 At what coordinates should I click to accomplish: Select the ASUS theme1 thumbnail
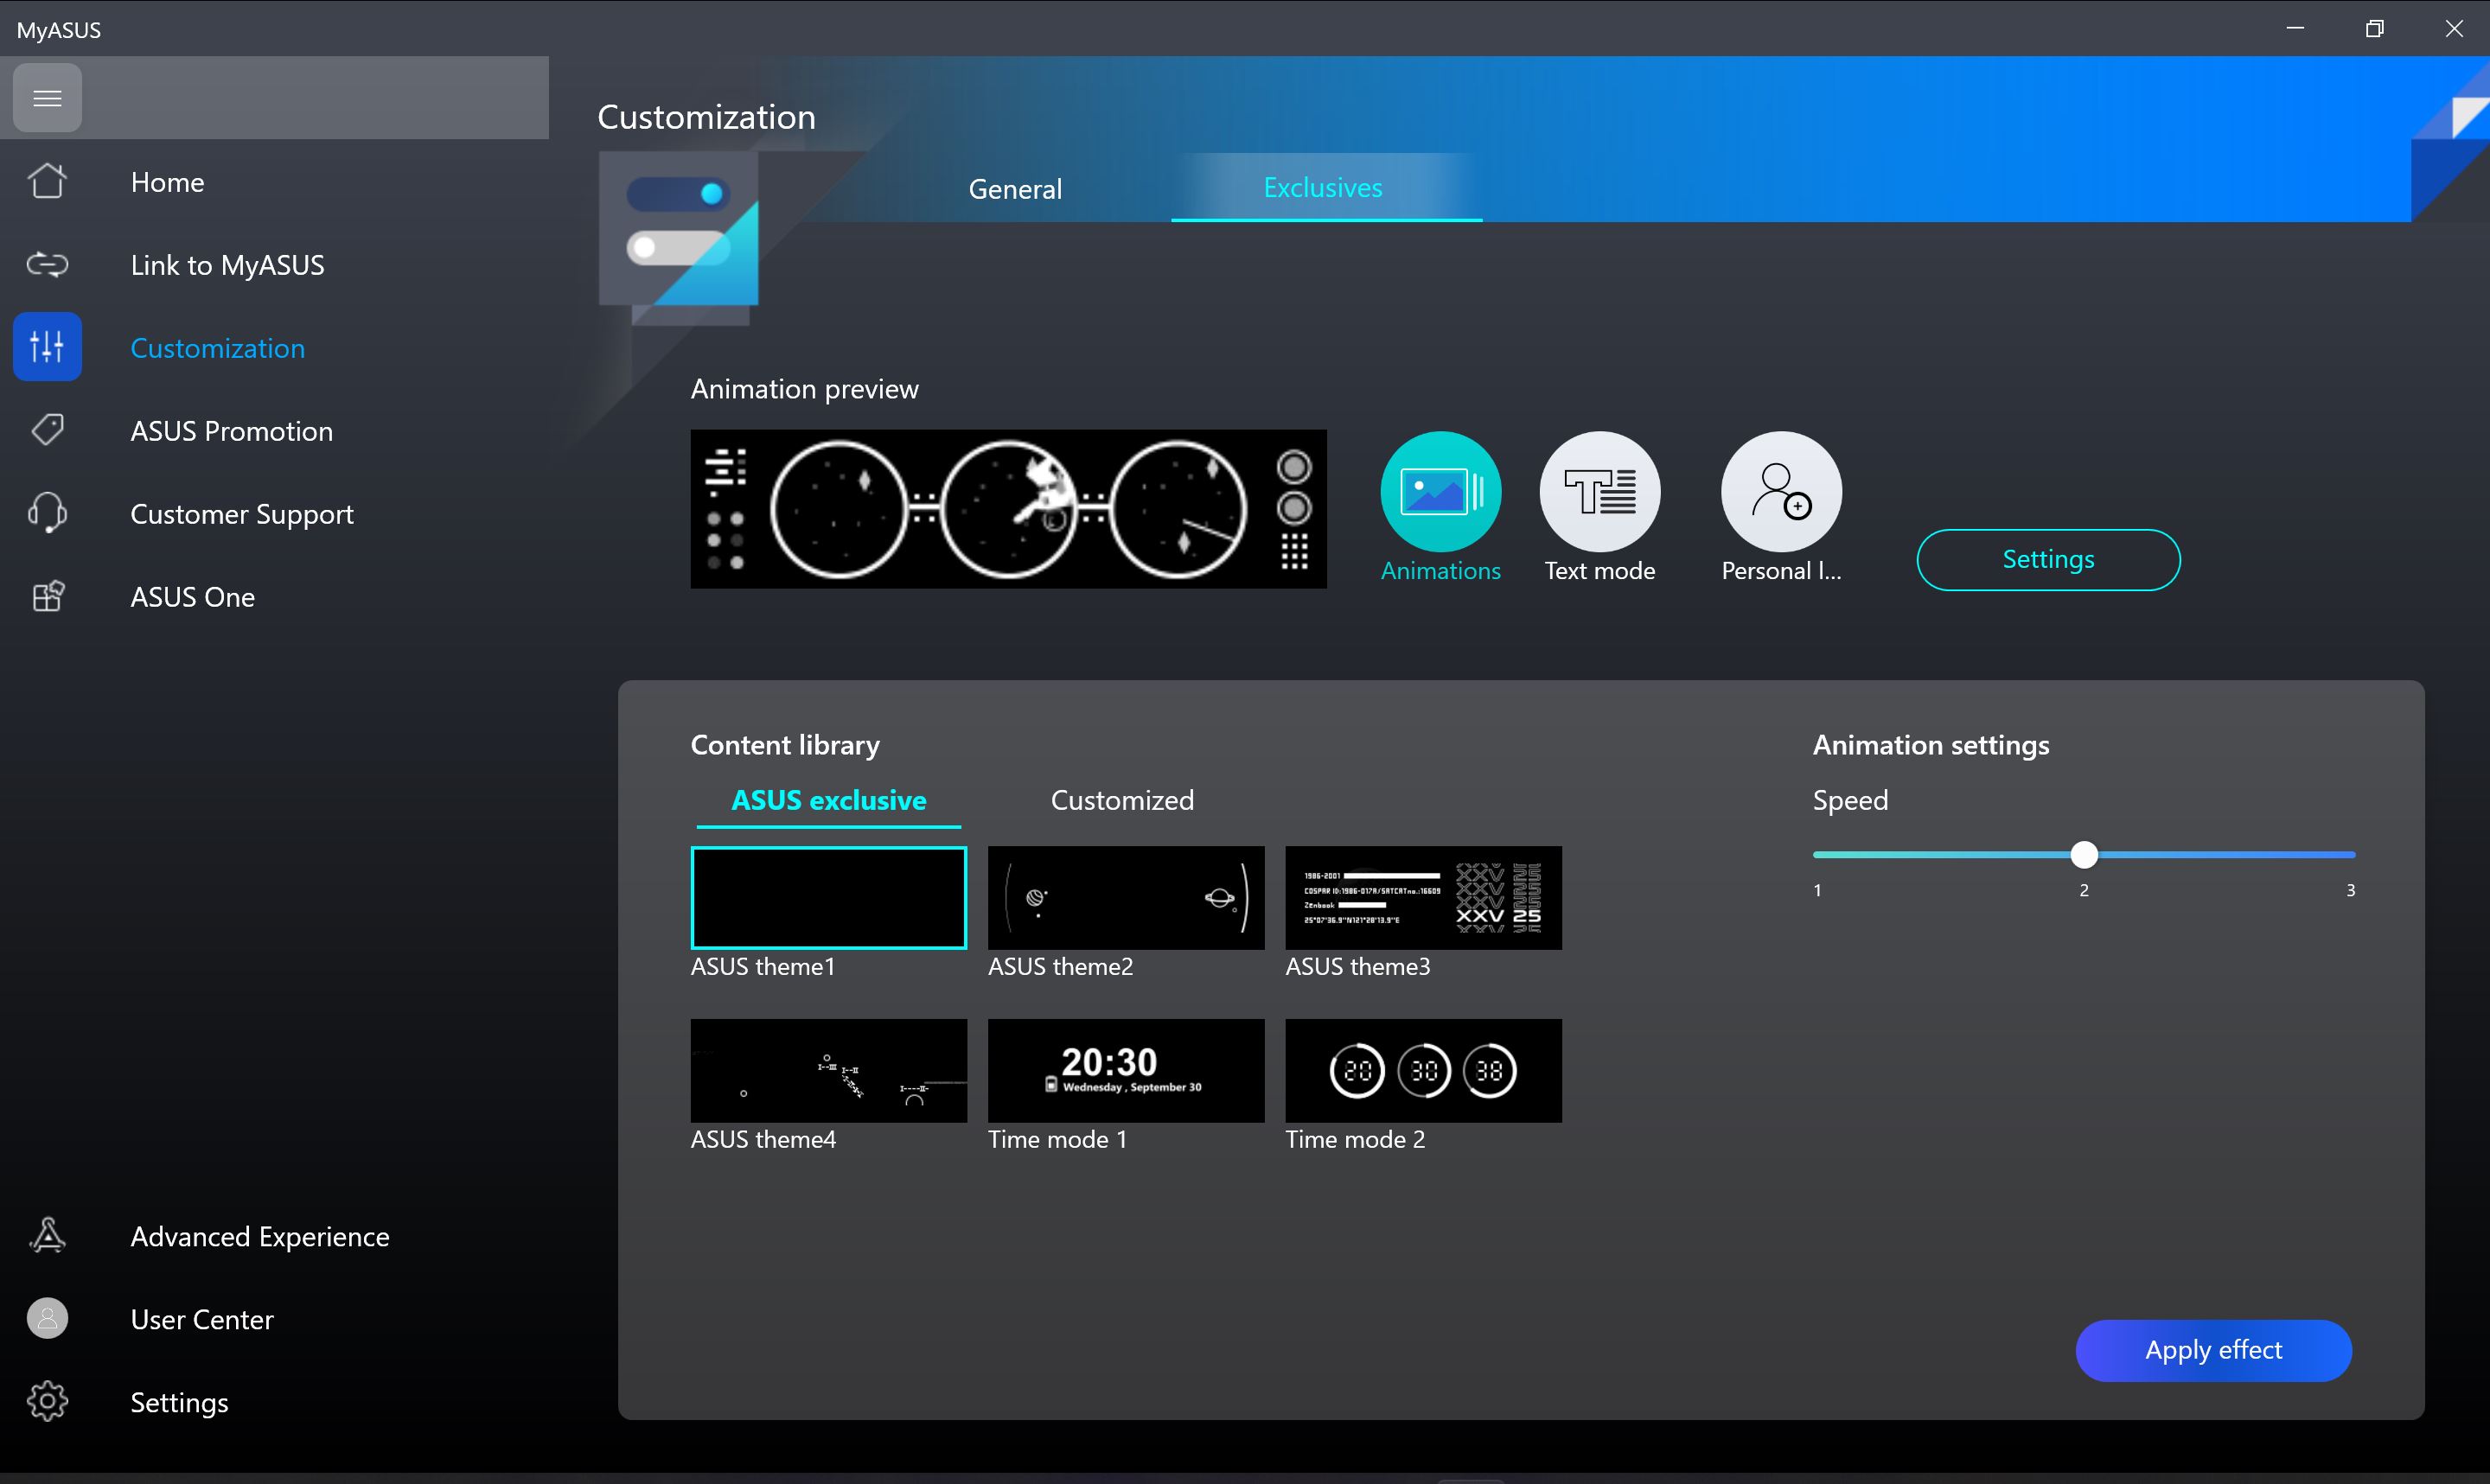pos(828,897)
